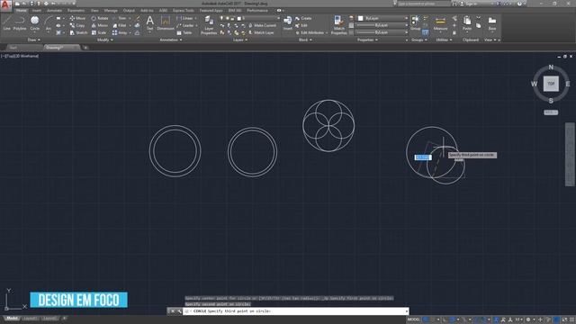Select the Arc tool

pyautogui.click(x=48, y=23)
